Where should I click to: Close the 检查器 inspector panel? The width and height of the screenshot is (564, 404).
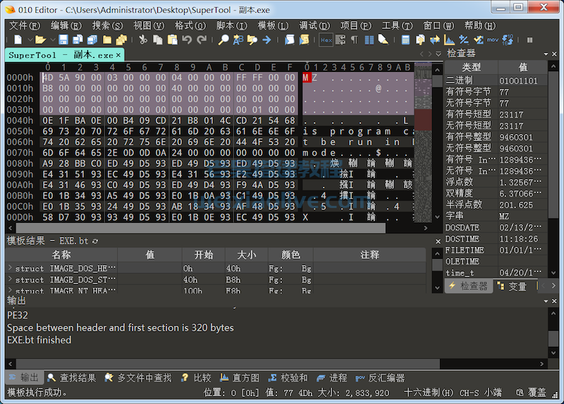tap(554, 54)
